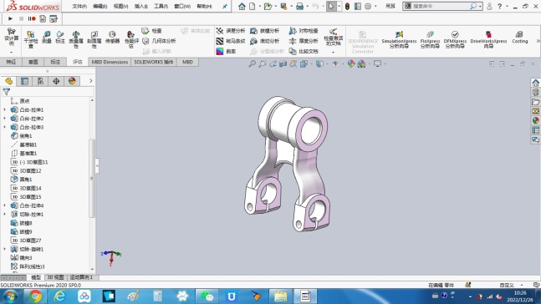Image resolution: width=541 pixels, height=304 pixels.
Task: Expand the 检查激活的文档 dropdown arrow
Action: [334, 52]
